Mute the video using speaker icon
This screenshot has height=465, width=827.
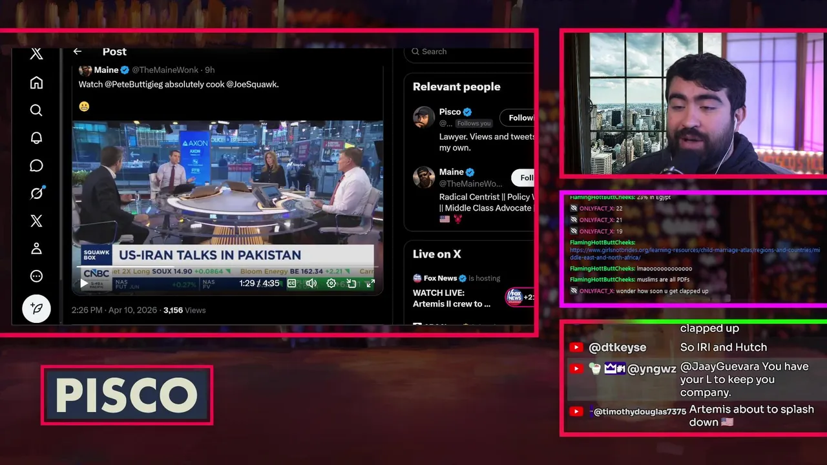(x=311, y=283)
